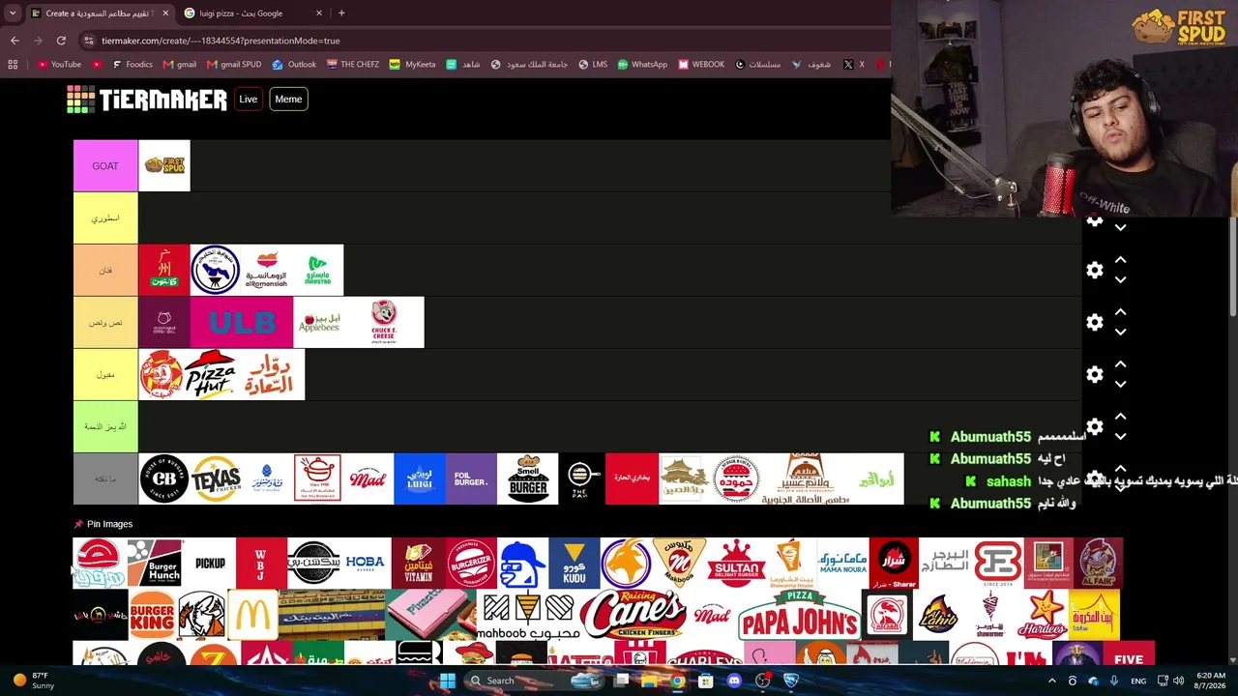
Task: Select the Create a tier list tab
Action: click(100, 14)
